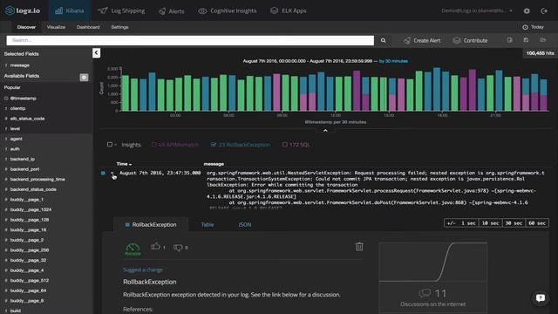Delete insight with trash icon

(359, 246)
